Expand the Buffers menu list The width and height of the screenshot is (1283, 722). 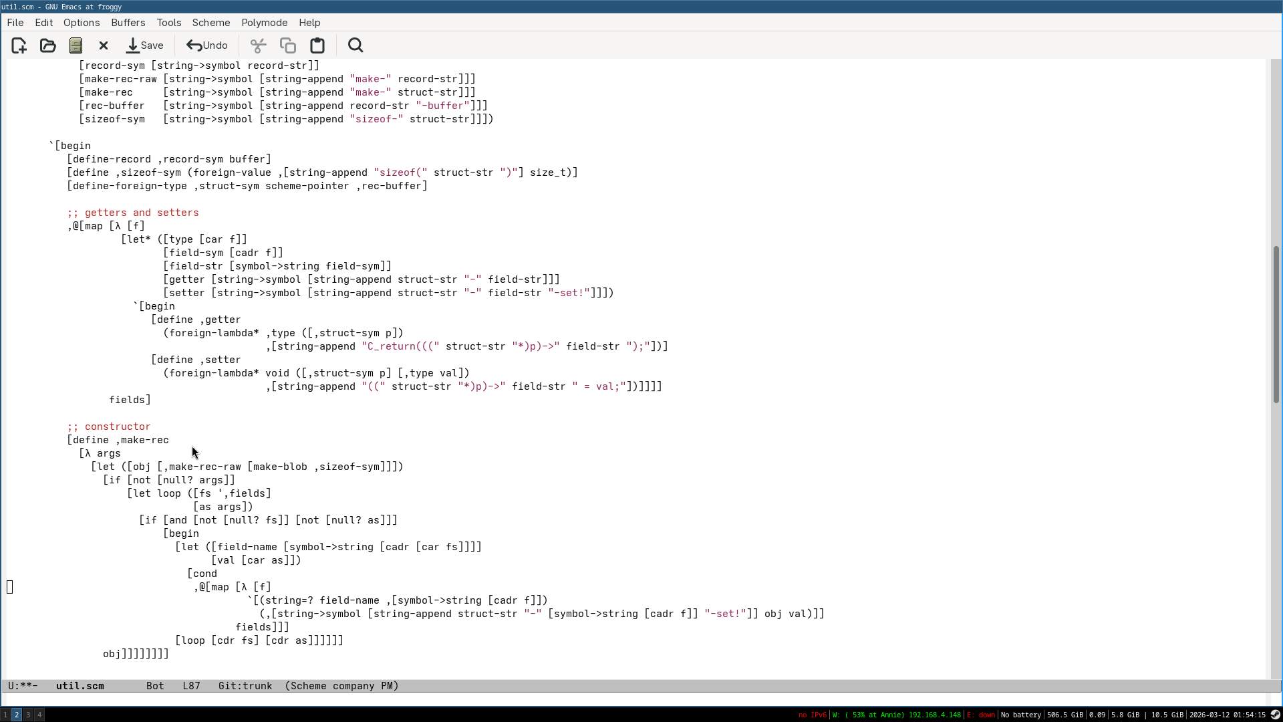(x=128, y=22)
